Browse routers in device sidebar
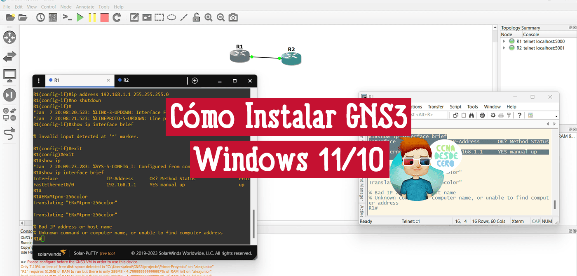This screenshot has width=577, height=276. (9, 38)
